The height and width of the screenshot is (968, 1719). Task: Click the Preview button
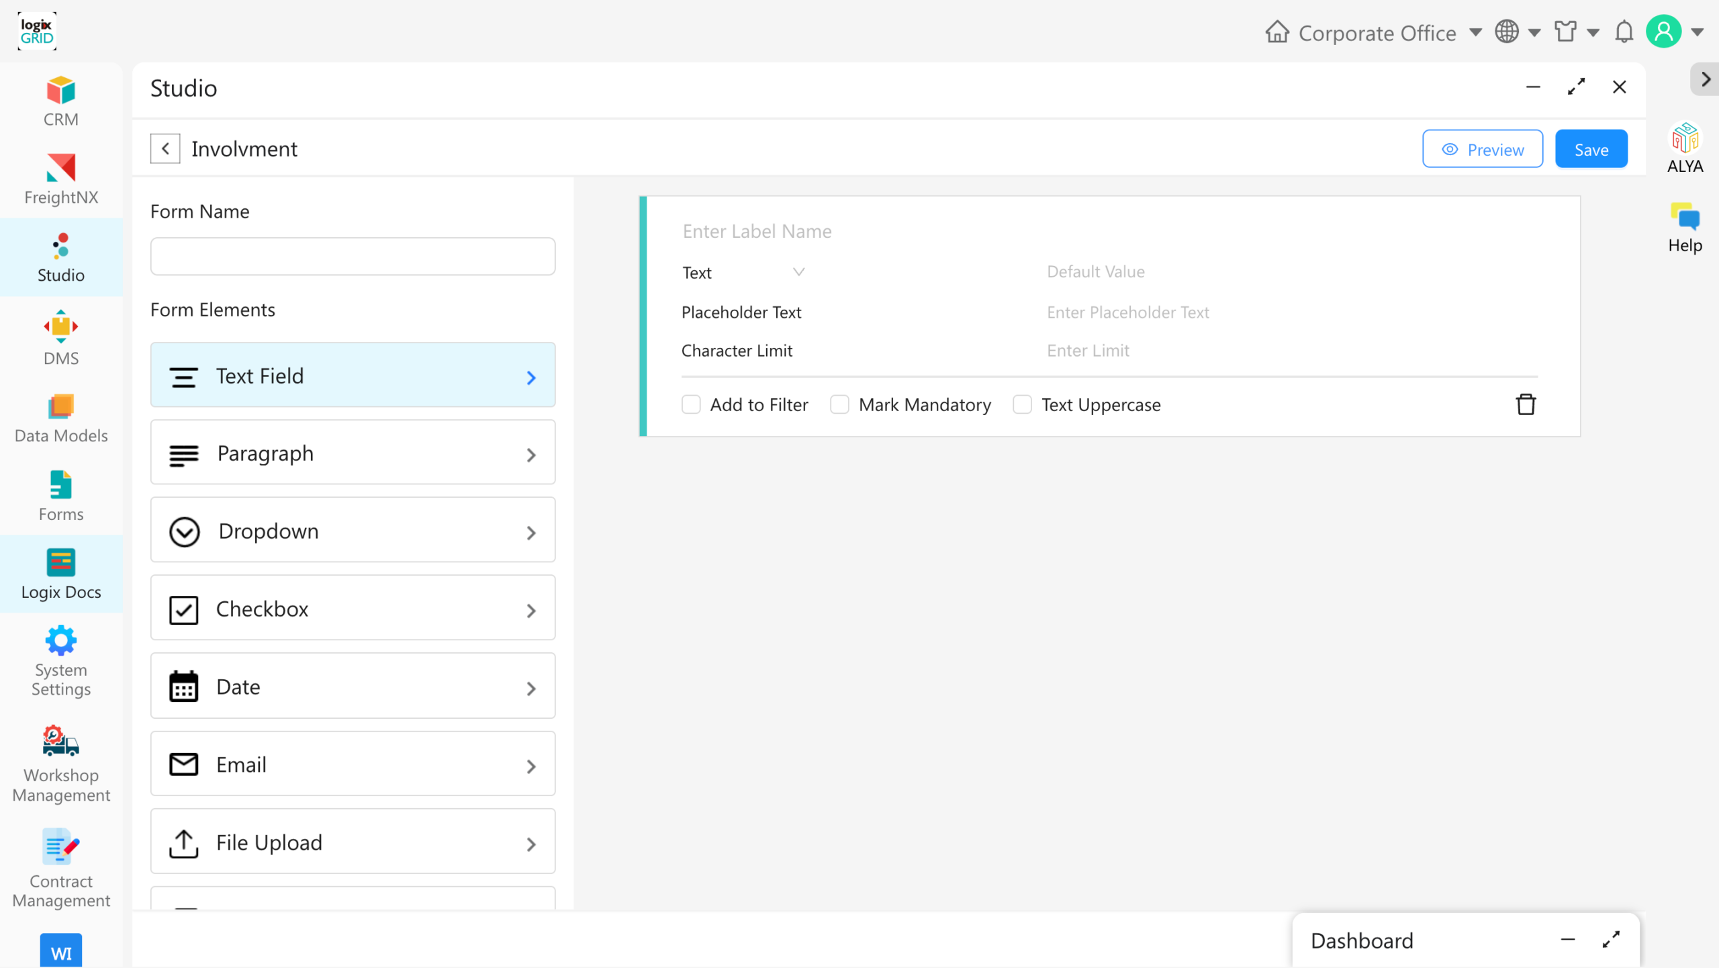(1483, 149)
